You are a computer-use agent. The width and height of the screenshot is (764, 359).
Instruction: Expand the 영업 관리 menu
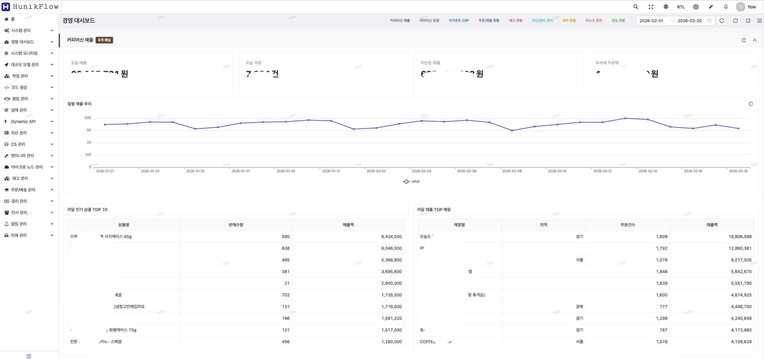[x=29, y=99]
